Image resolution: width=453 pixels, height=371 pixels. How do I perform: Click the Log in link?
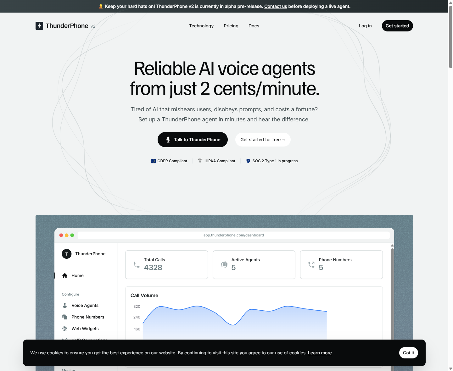[x=365, y=26]
